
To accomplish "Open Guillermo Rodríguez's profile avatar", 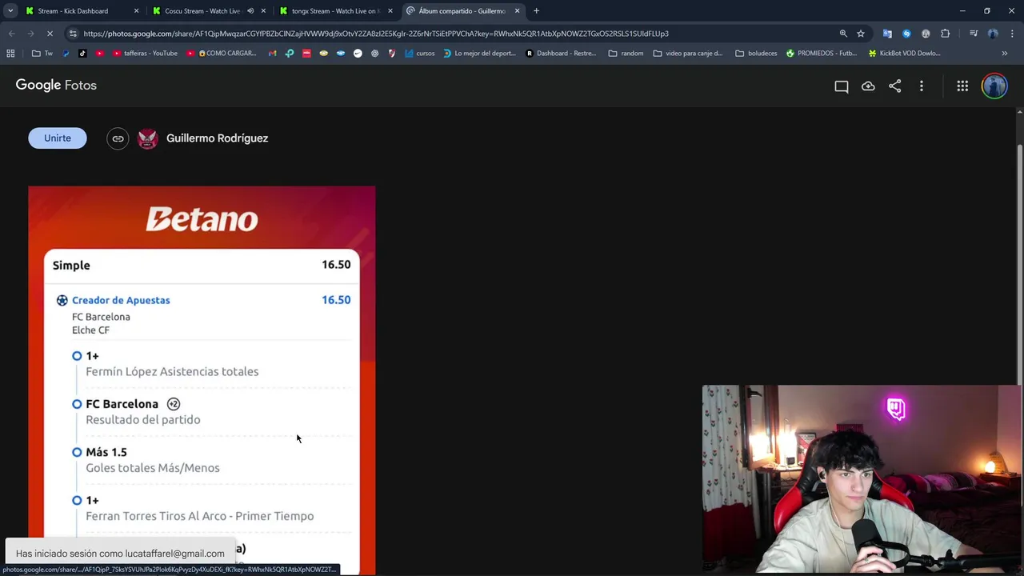I will point(148,138).
